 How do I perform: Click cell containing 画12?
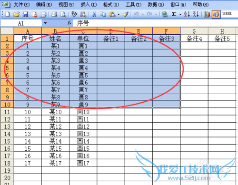[83, 127]
